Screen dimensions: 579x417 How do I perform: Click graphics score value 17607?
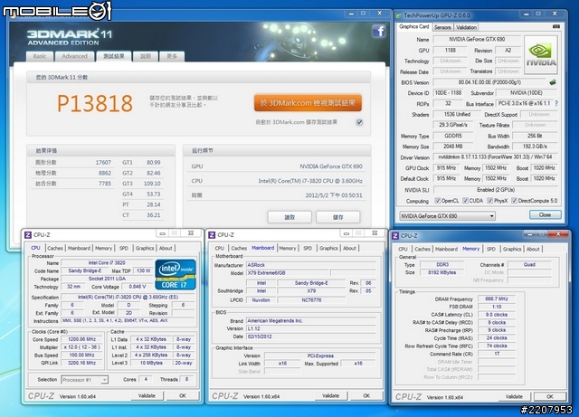[103, 163]
